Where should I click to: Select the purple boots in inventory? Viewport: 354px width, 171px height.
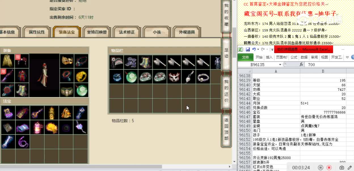[131, 62]
